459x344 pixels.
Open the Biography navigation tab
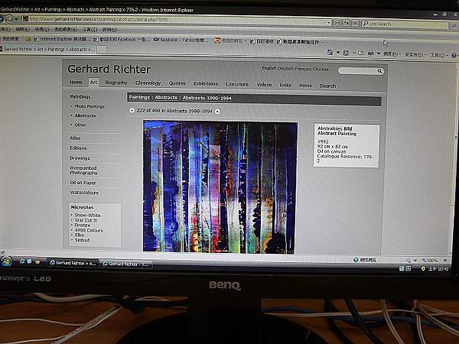(116, 83)
